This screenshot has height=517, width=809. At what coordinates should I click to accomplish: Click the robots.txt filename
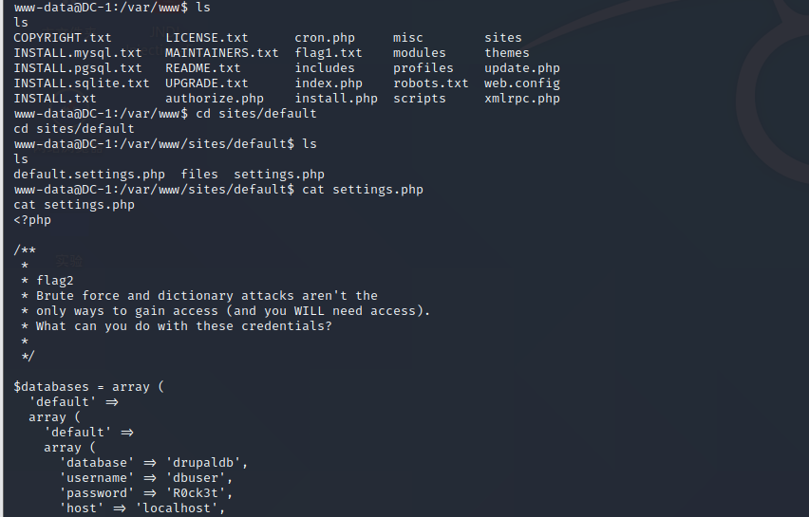(x=430, y=83)
